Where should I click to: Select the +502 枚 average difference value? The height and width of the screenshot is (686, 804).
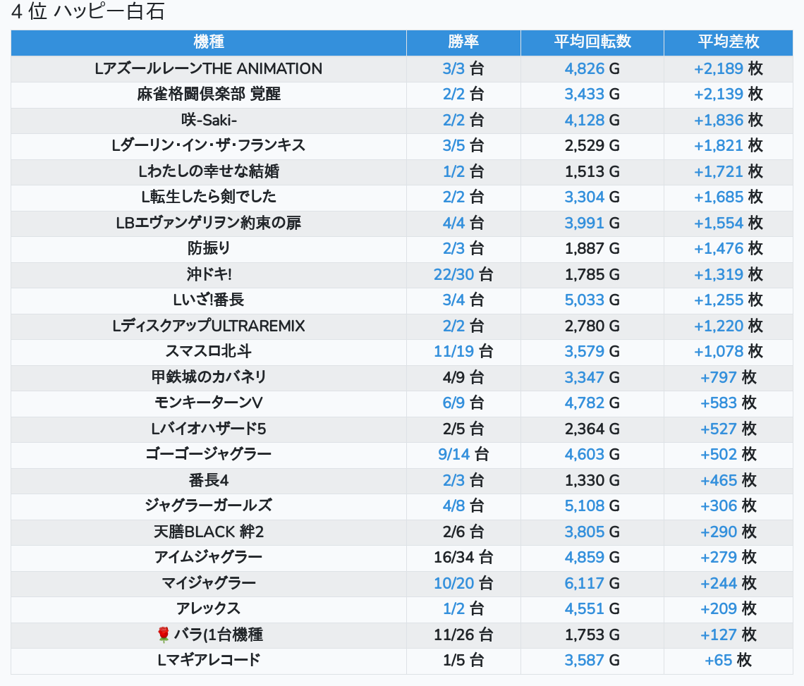pos(729,455)
